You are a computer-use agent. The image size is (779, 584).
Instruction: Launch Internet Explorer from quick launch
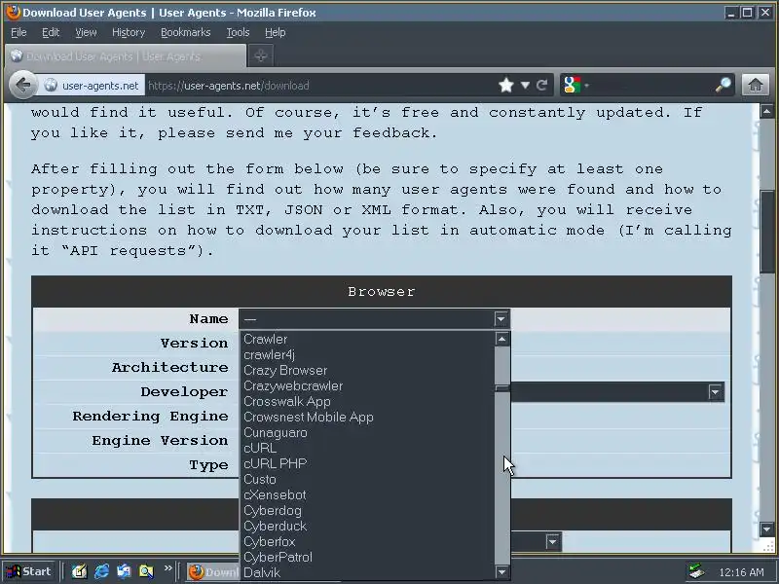101,571
